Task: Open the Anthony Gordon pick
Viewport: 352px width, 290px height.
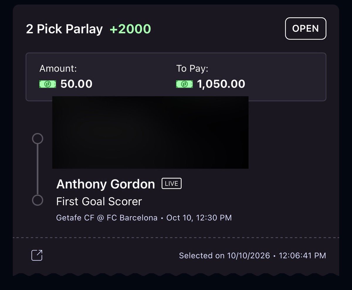Action: click(106, 184)
